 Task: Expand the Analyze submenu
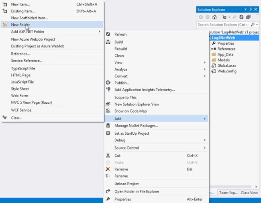(x=157, y=69)
